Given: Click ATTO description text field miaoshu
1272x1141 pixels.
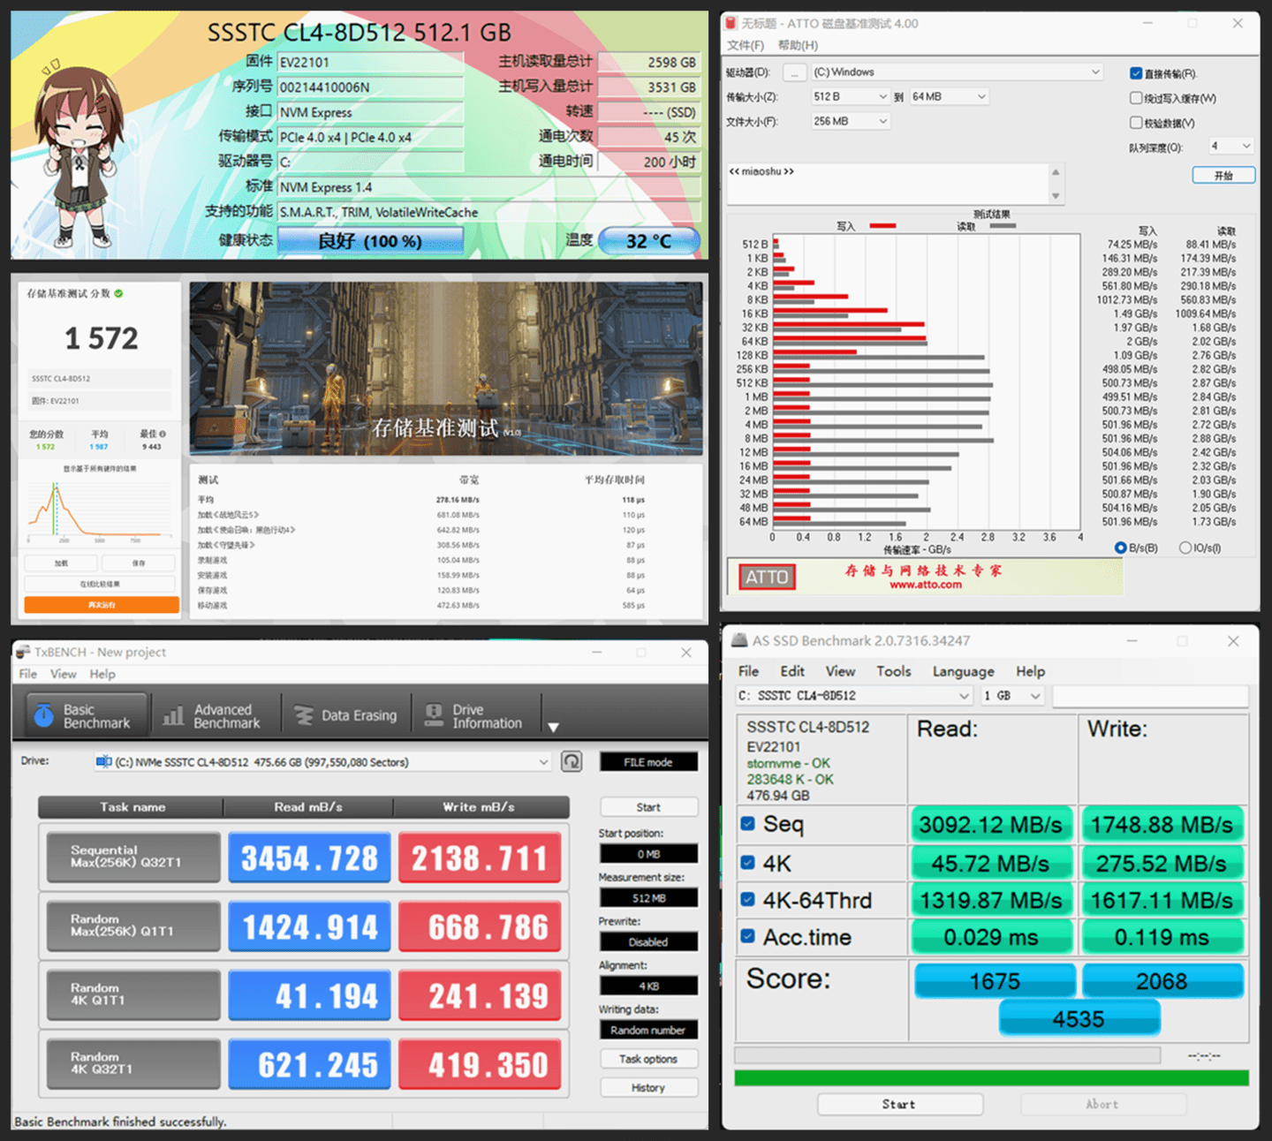Looking at the screenshot, I should coord(889,184).
